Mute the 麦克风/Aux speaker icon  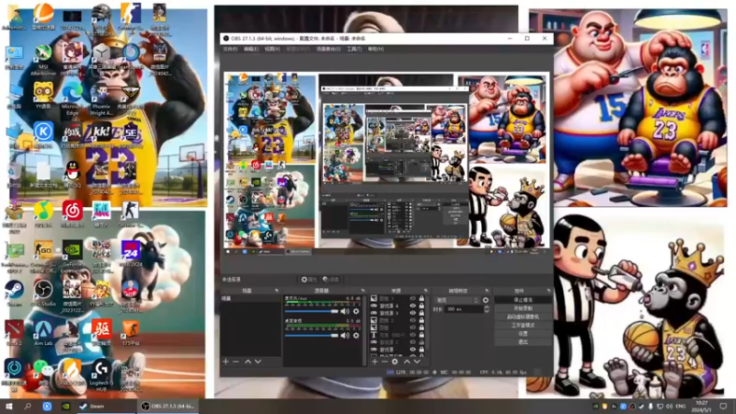pos(345,311)
